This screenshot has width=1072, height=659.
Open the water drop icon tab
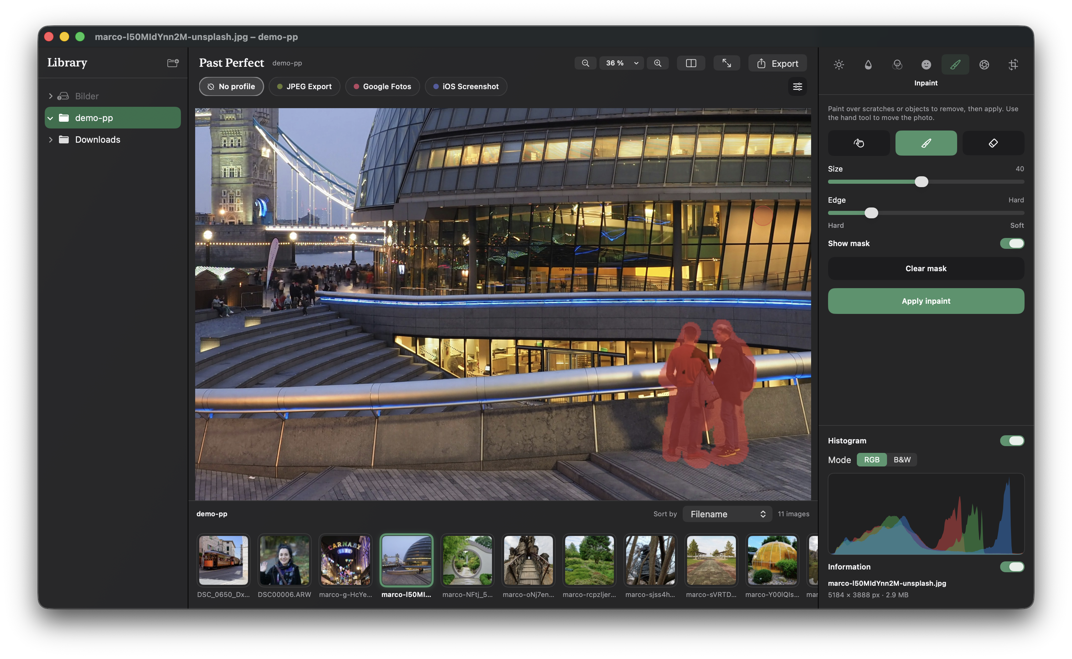[x=868, y=64]
